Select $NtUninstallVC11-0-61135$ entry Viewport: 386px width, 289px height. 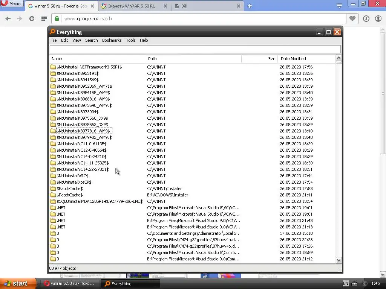click(81, 144)
